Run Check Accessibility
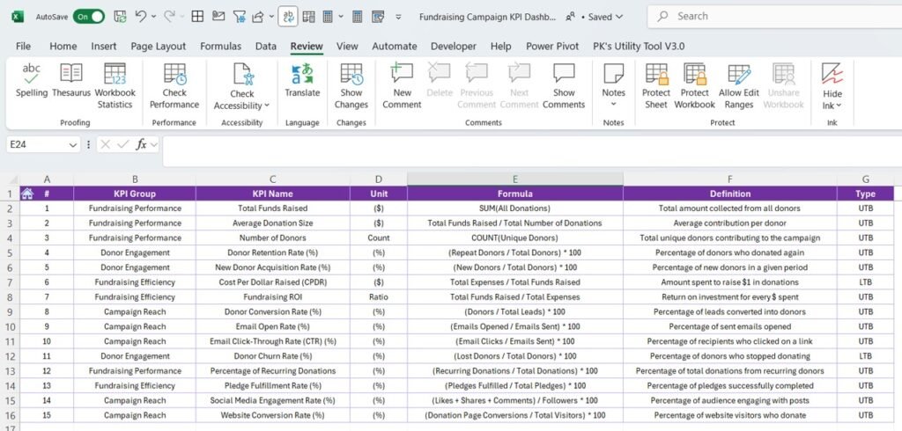Viewport: 902px width, 431px height. click(241, 86)
